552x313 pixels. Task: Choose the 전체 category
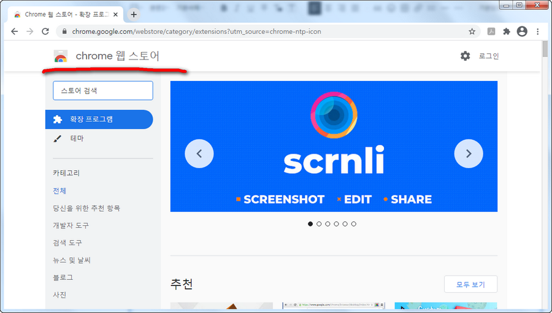[x=59, y=190]
